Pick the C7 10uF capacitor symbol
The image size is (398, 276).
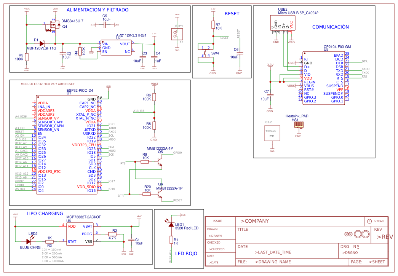coord(270,95)
